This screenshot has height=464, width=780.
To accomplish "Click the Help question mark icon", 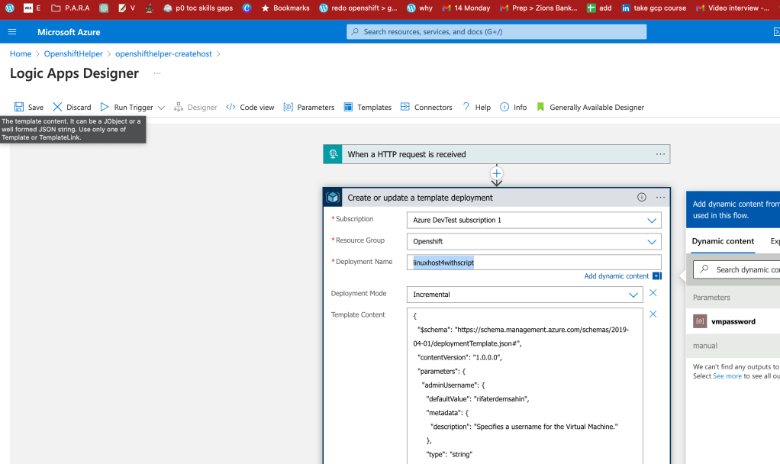I will 466,107.
